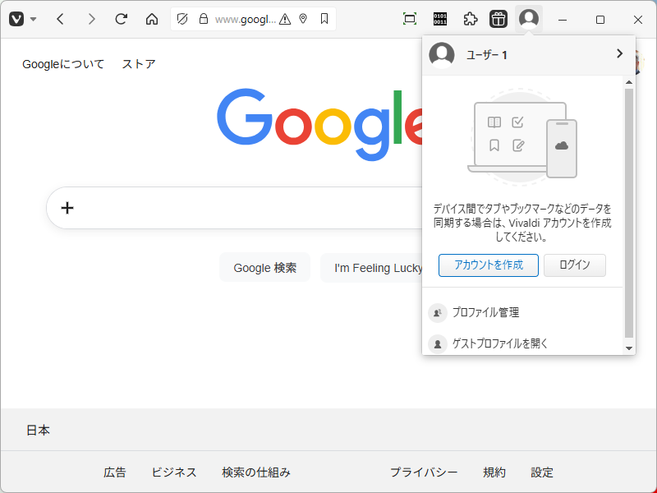Open the extensions puzzle icon
This screenshot has width=657, height=493.
click(470, 19)
